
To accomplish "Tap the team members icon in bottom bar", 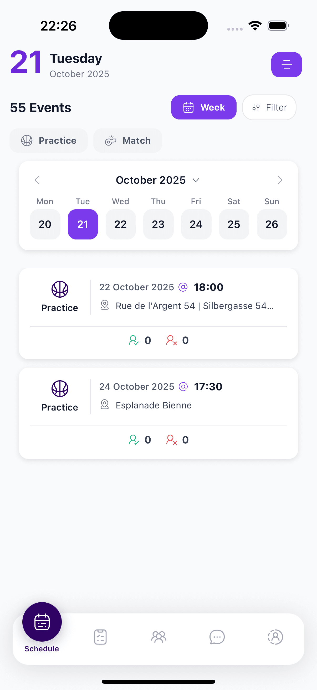I will (x=158, y=637).
